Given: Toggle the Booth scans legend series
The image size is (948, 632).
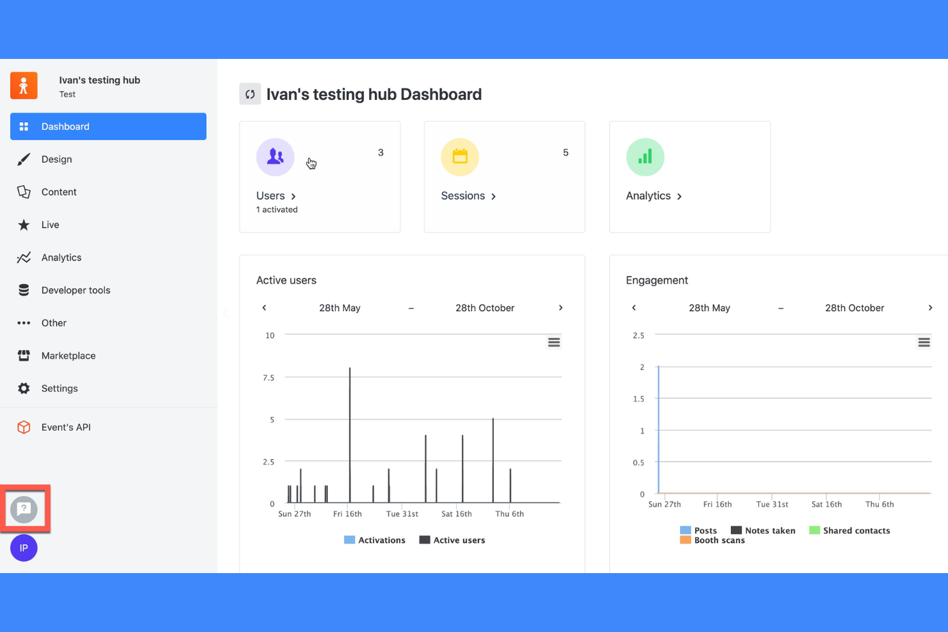Looking at the screenshot, I should point(712,540).
